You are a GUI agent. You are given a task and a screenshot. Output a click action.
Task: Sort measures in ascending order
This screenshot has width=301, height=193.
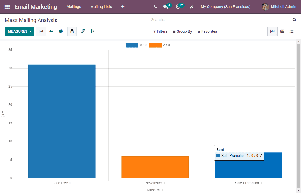92,31
